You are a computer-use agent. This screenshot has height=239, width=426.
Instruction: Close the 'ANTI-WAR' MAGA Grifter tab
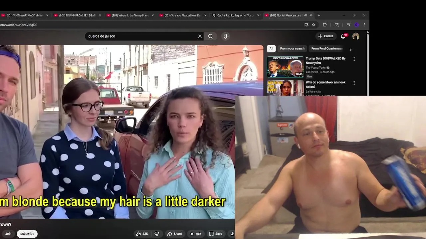coord(47,15)
